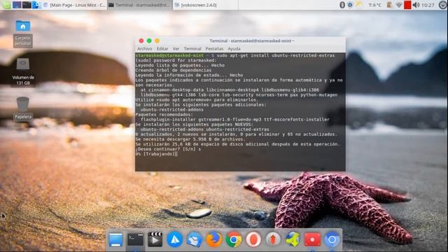Click 'Utilice «sudo apt autoremove» para eliminarlos.' line
The width and height of the screenshot is (448, 252).
pos(197,99)
